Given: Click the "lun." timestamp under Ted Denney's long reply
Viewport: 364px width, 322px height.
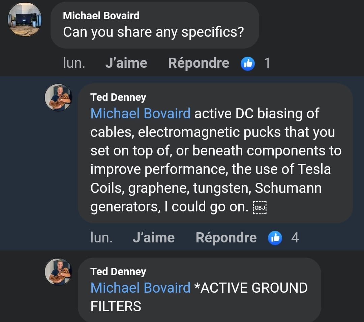Looking at the screenshot, I should coord(101,238).
